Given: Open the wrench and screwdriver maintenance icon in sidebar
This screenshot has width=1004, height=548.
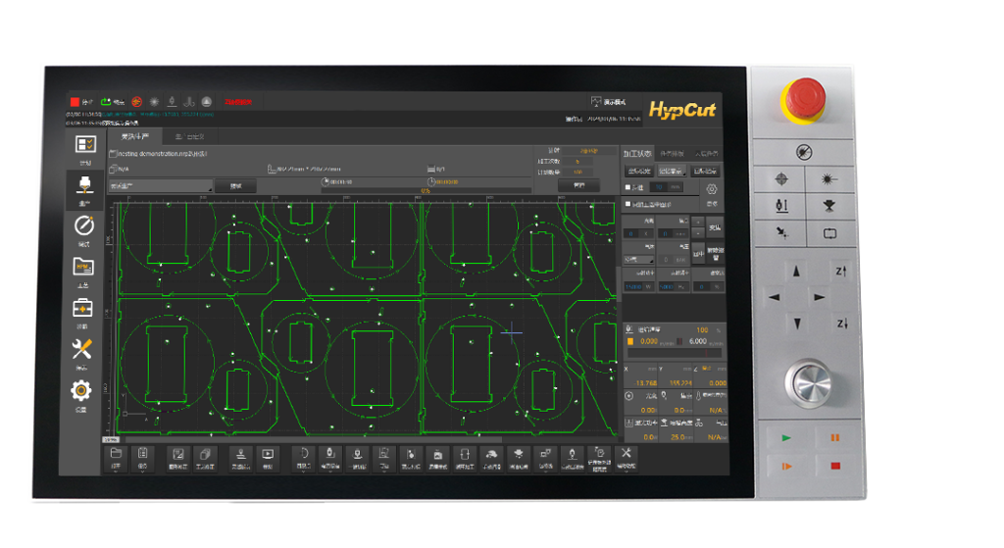Looking at the screenshot, I should pos(82,349).
